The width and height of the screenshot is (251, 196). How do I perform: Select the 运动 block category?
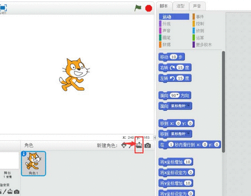174,17
